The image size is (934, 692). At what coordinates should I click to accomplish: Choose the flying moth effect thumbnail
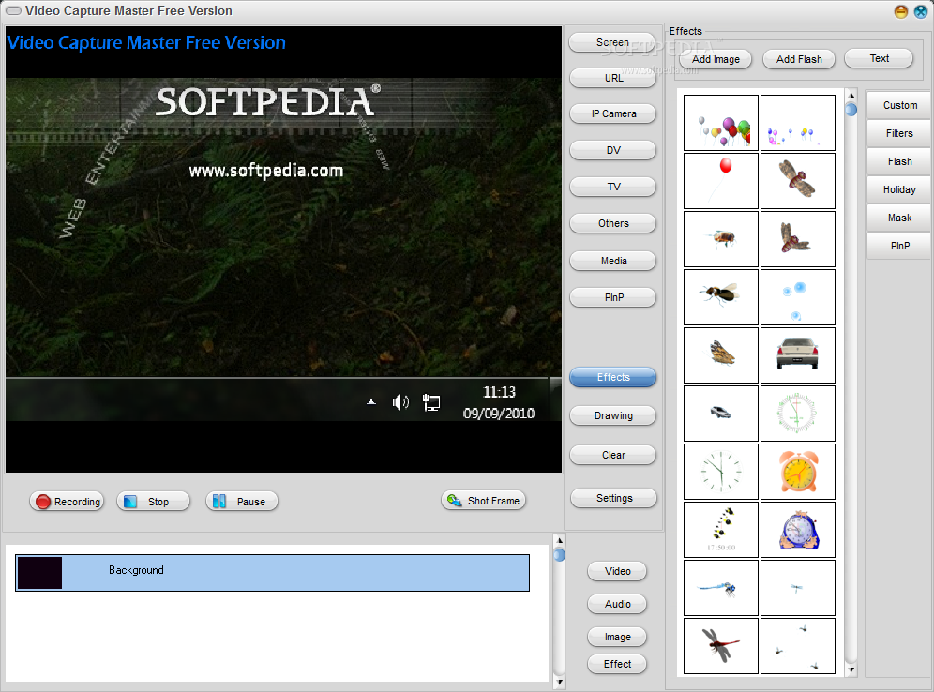[798, 181]
